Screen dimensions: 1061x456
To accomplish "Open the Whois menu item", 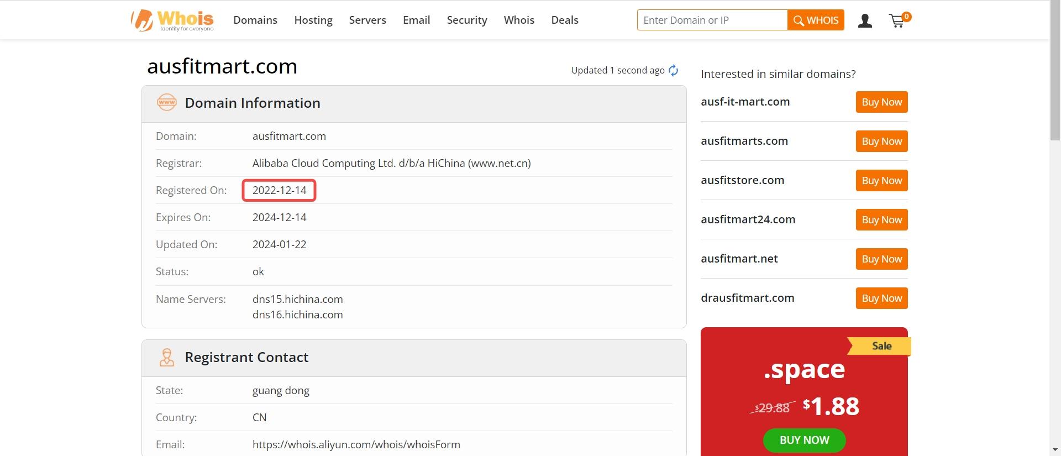I will (x=519, y=20).
